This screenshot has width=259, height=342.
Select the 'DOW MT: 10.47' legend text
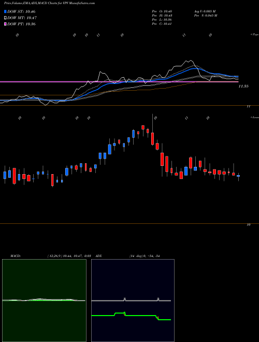tap(22, 18)
